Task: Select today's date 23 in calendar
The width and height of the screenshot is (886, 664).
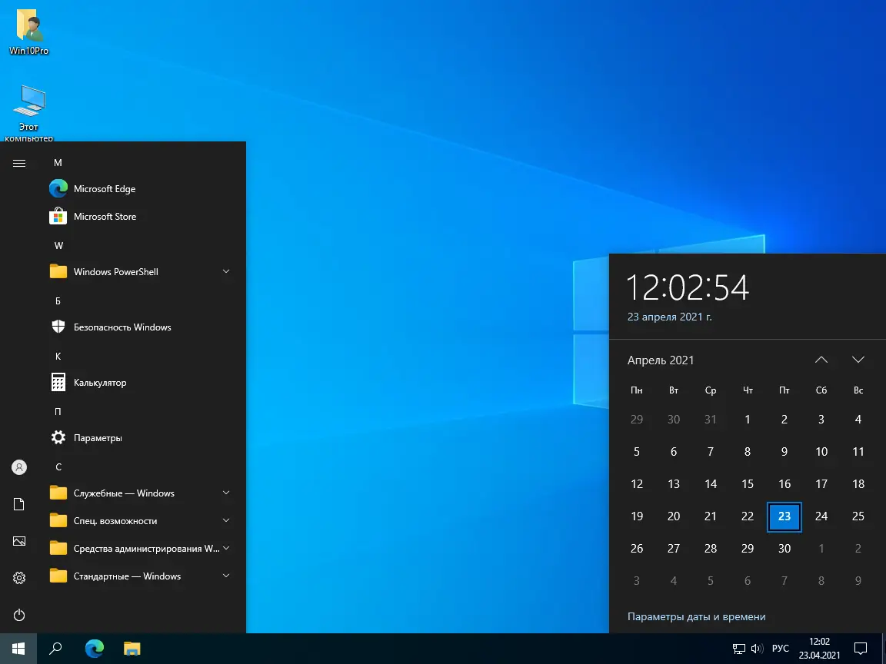Action: [x=784, y=516]
